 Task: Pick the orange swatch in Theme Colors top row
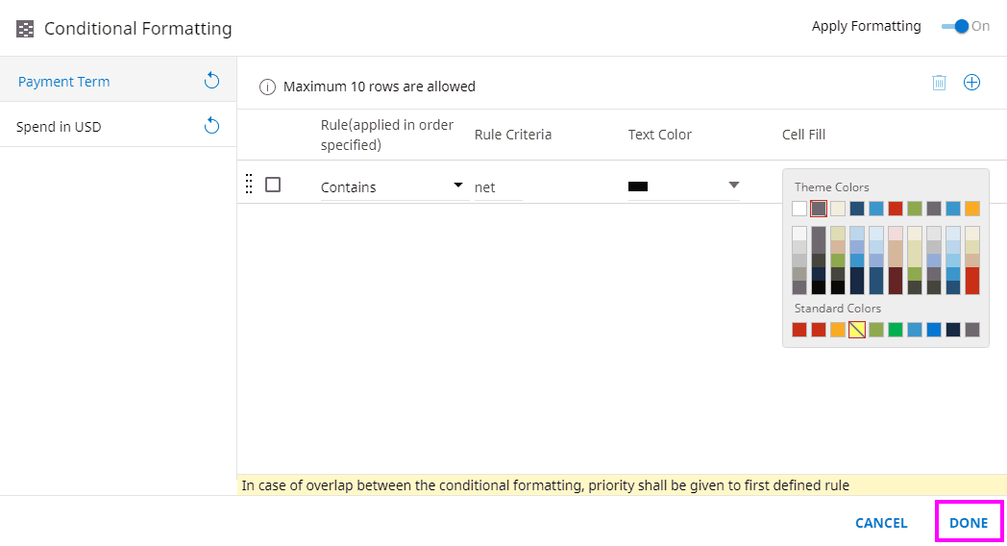(x=972, y=209)
